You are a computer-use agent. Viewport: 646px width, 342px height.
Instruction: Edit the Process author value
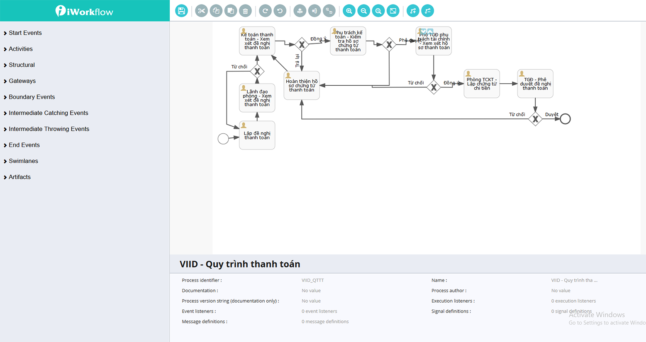[561, 291]
